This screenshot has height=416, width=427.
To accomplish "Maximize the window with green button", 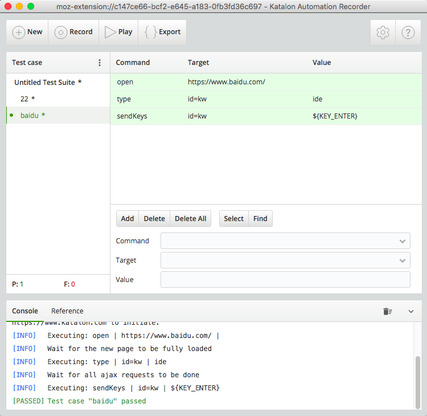I will click(31, 6).
